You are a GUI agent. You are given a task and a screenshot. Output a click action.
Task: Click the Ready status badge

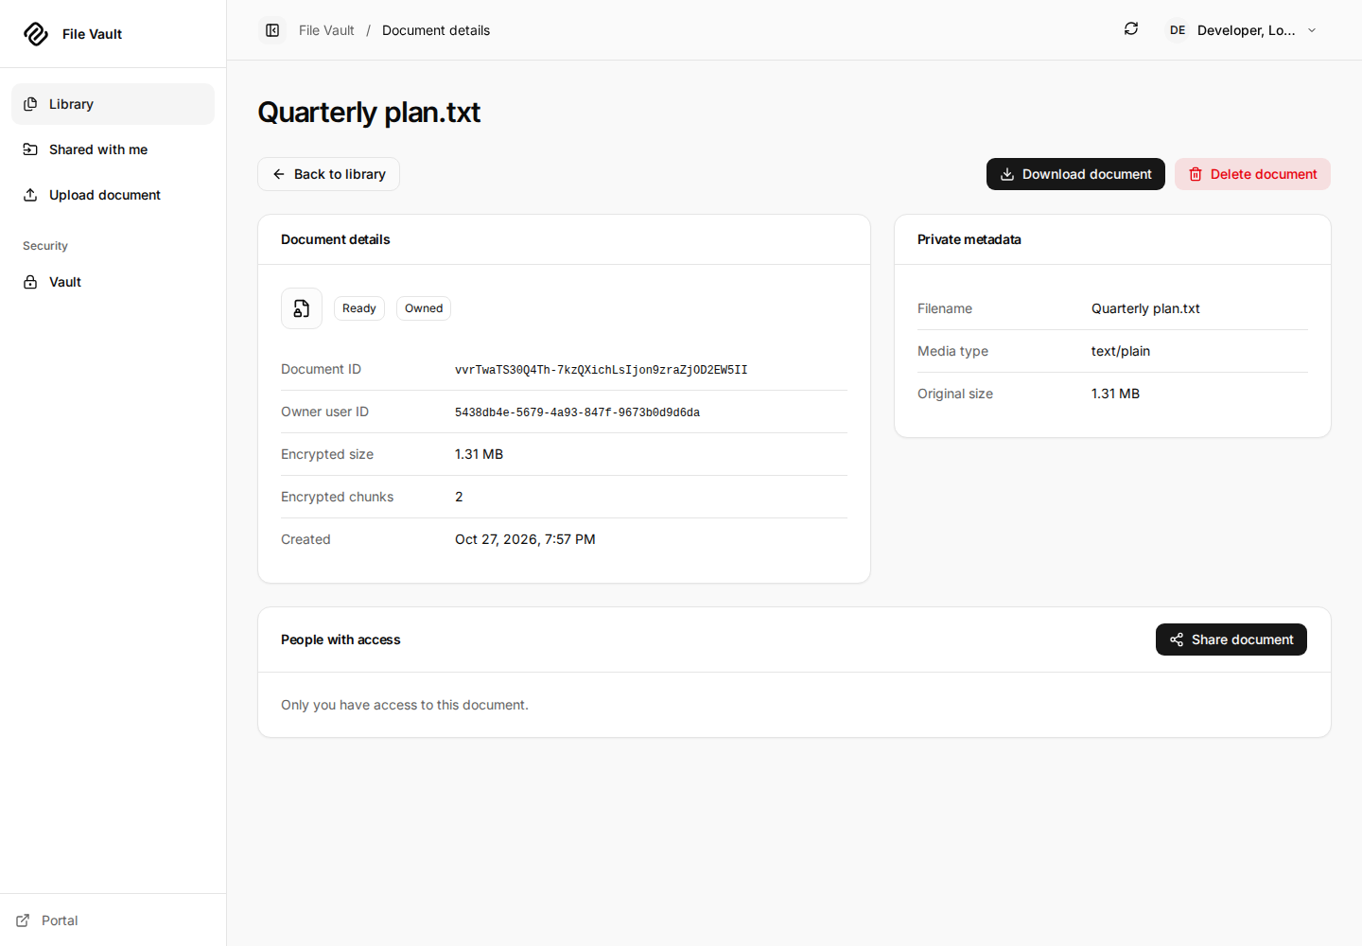click(x=359, y=308)
